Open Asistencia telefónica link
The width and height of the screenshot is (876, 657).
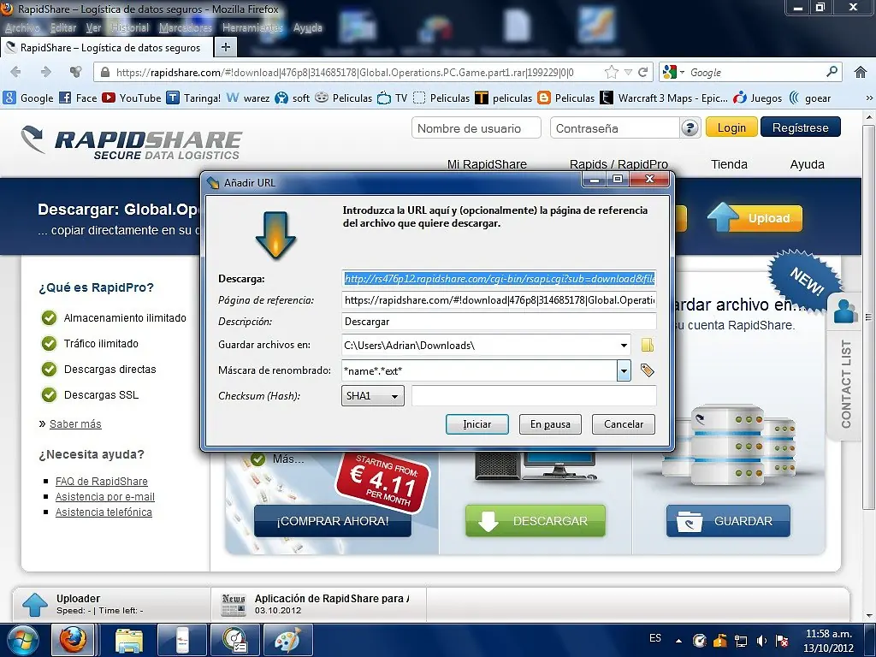click(104, 512)
